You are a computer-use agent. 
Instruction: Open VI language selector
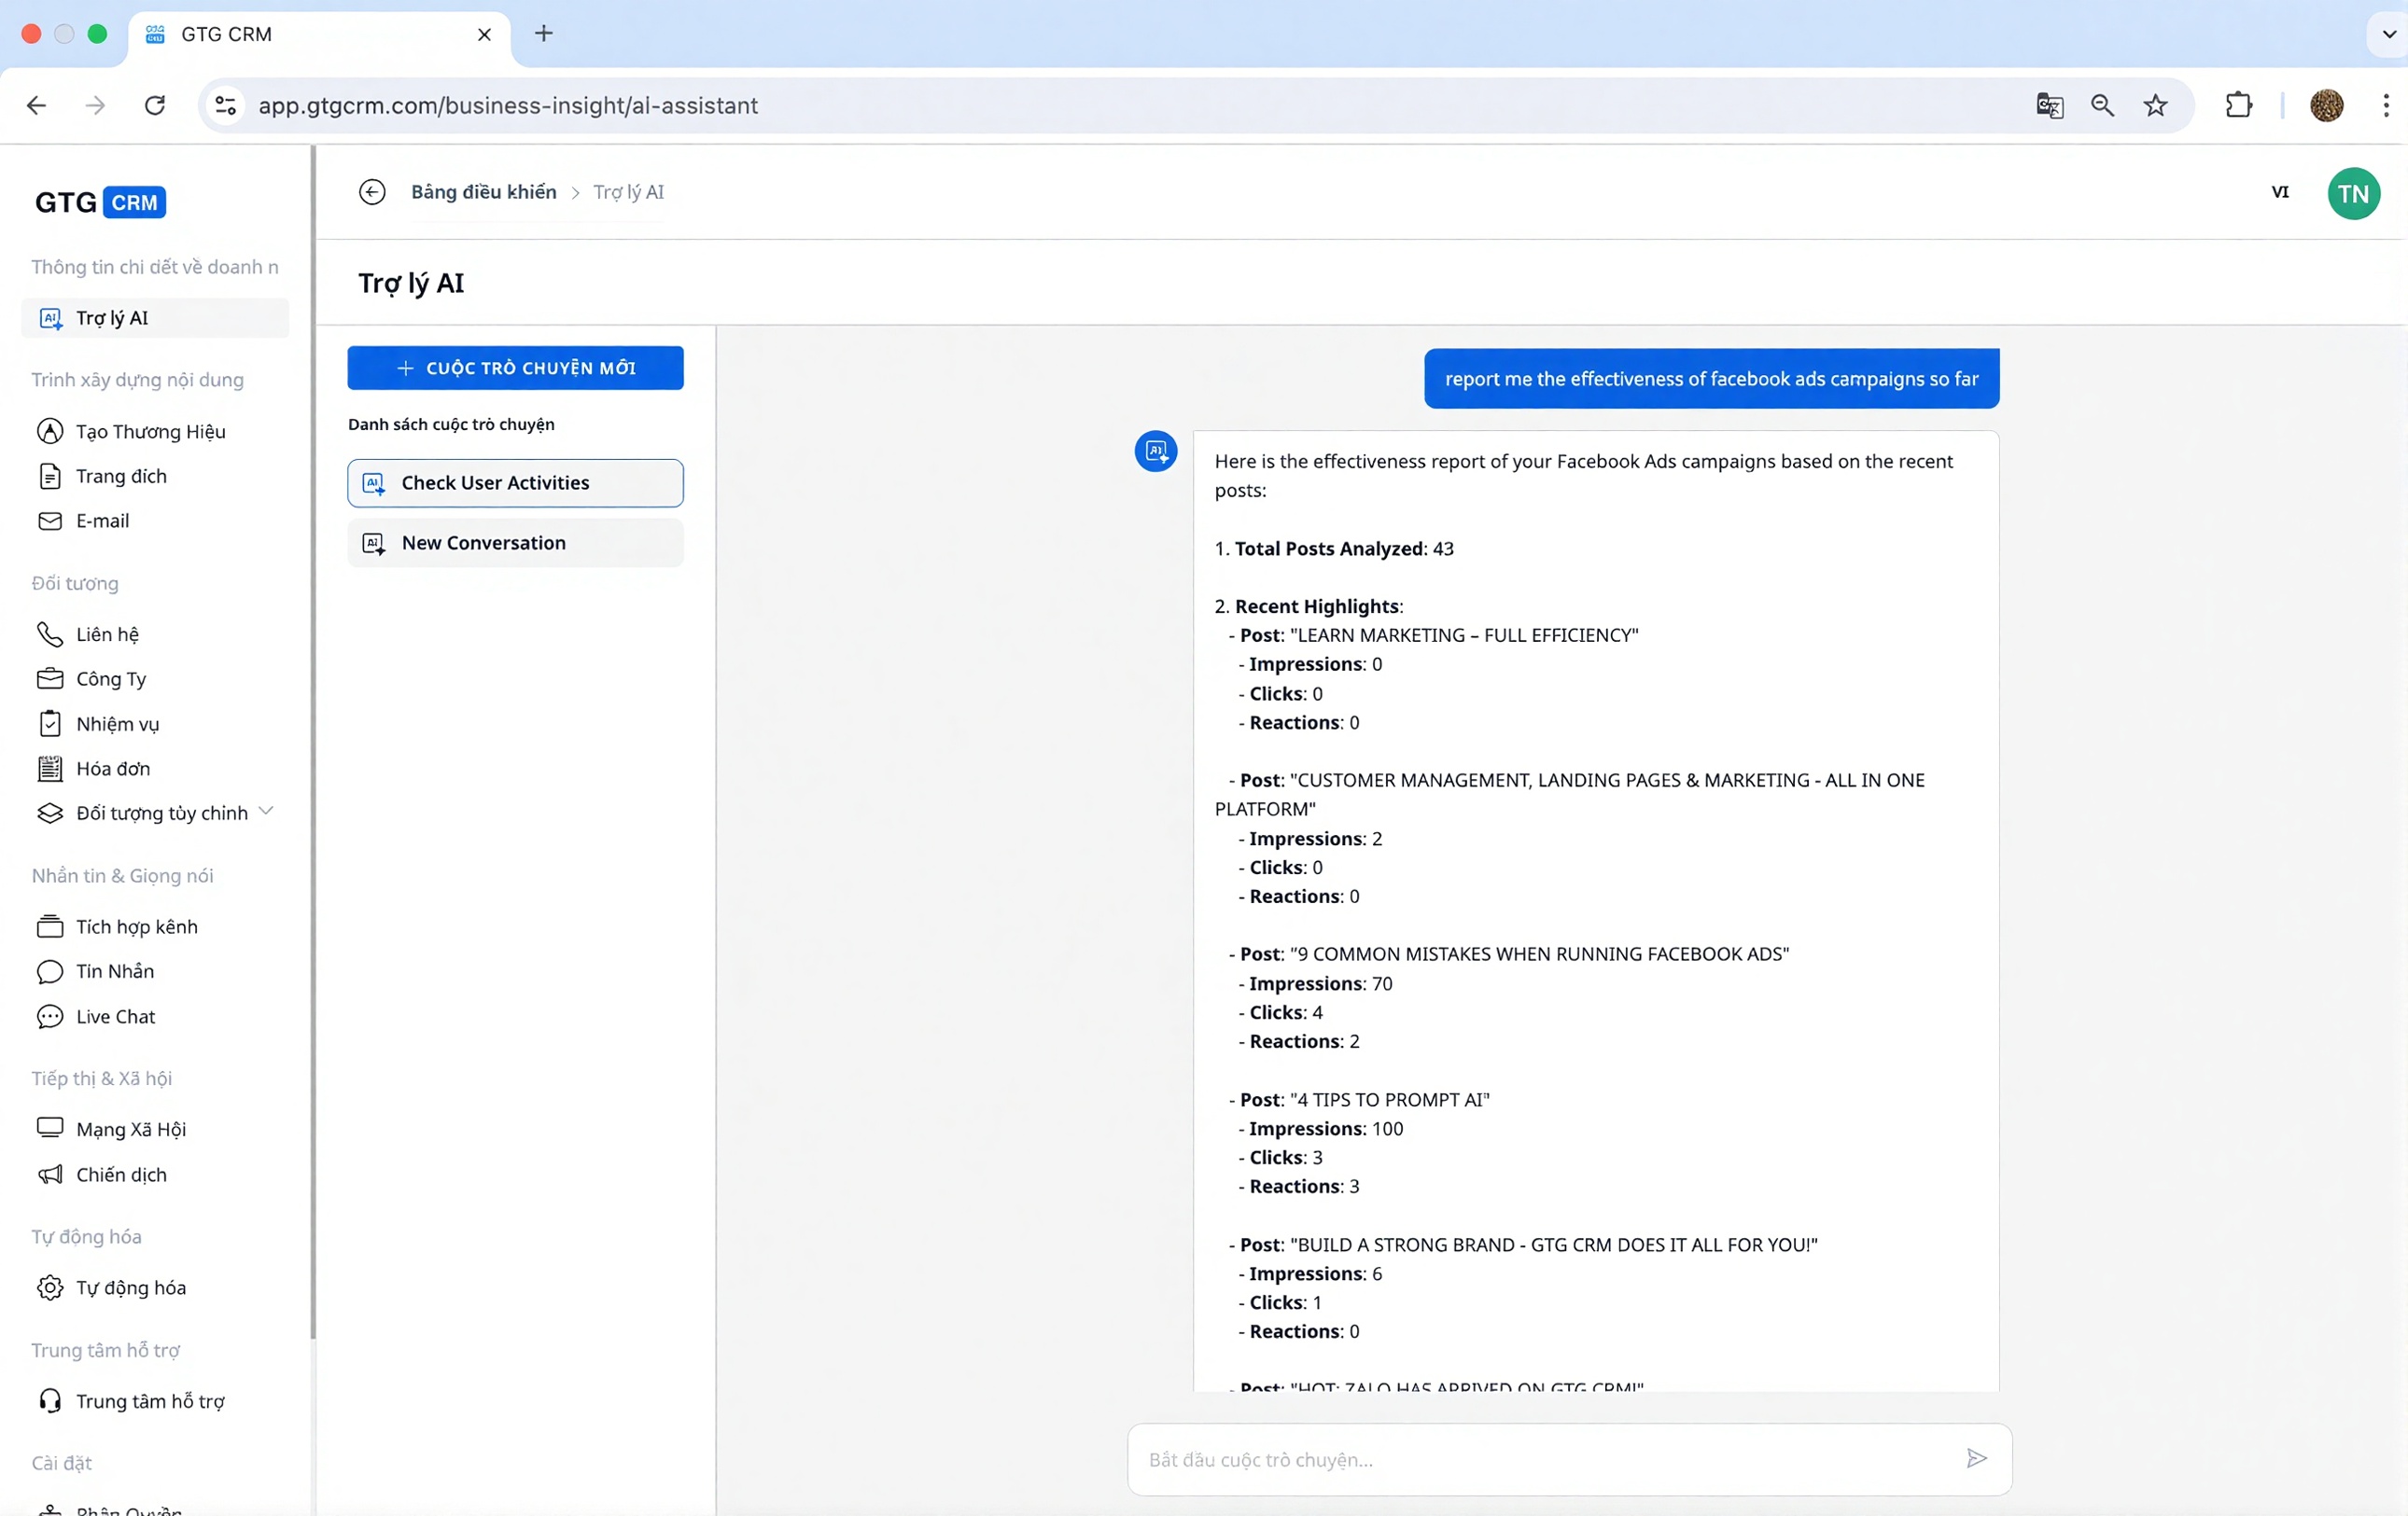(x=2279, y=192)
